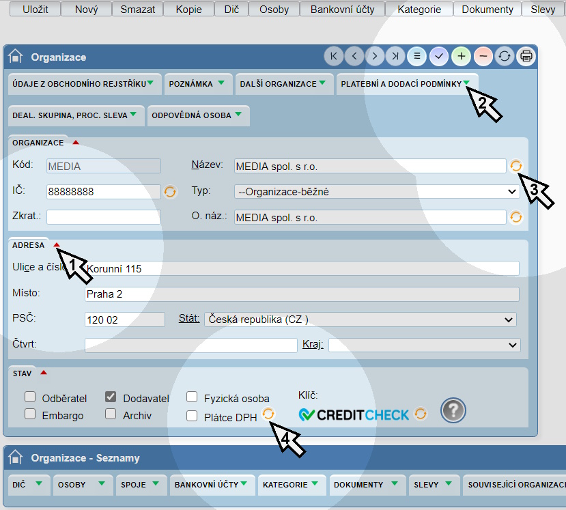The height and width of the screenshot is (510, 566).
Task: Click the red minus delete record icon
Action: [x=483, y=57]
